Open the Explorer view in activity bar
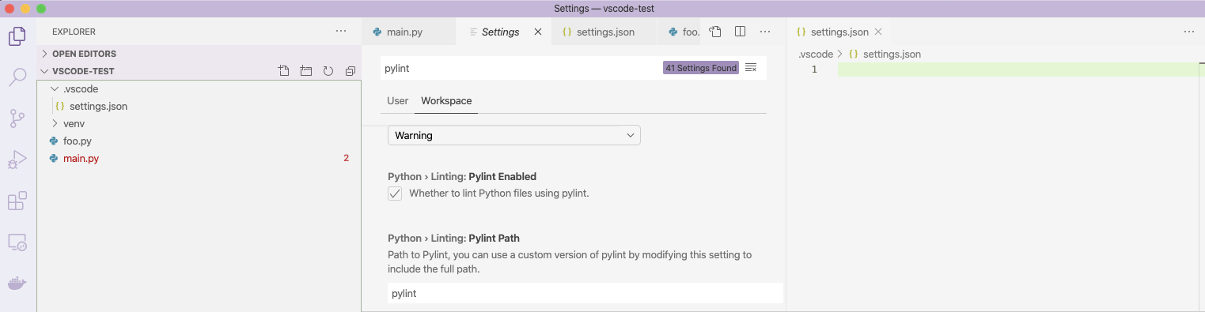 (x=17, y=36)
